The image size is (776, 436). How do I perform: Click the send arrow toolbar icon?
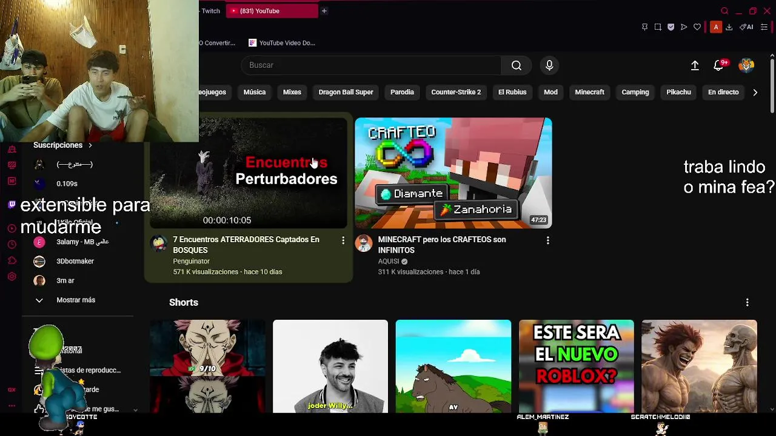(x=684, y=27)
